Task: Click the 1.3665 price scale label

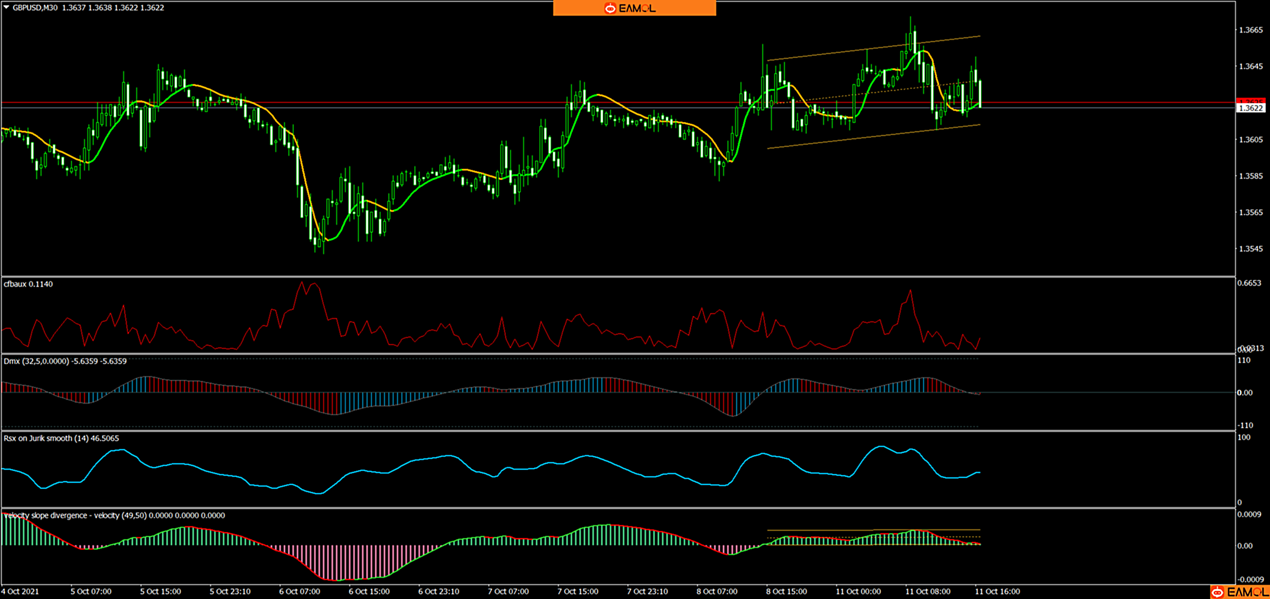Action: 1250,30
